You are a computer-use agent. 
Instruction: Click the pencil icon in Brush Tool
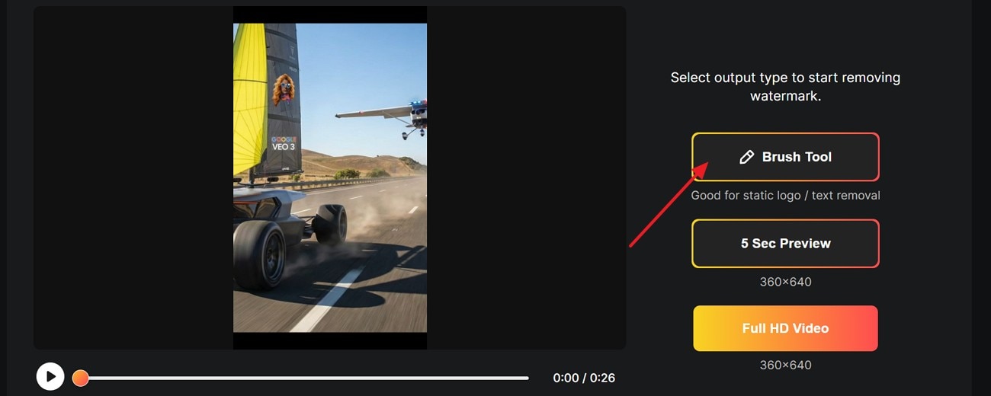(x=746, y=157)
